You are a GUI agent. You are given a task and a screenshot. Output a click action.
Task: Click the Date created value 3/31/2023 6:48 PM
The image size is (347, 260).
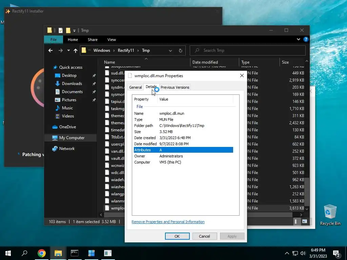pyautogui.click(x=175, y=138)
